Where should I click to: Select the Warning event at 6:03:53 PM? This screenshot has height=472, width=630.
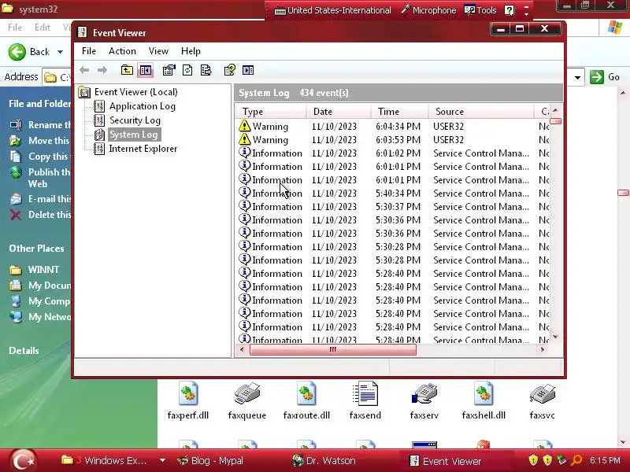pyautogui.click(x=394, y=140)
